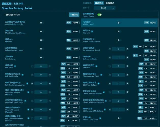The width and height of the screenshot is (160, 127).
Task: Click the vertical scrollbar on right edge
Action: (x=158, y=58)
